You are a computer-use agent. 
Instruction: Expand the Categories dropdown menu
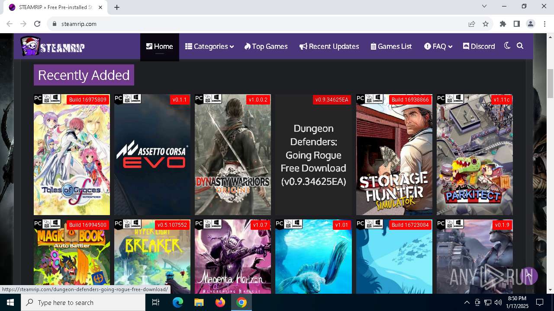click(209, 46)
